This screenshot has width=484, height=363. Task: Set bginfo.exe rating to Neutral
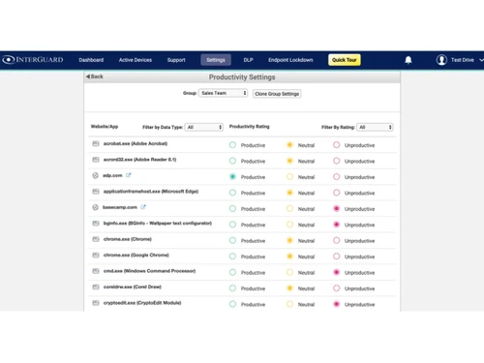pos(289,225)
